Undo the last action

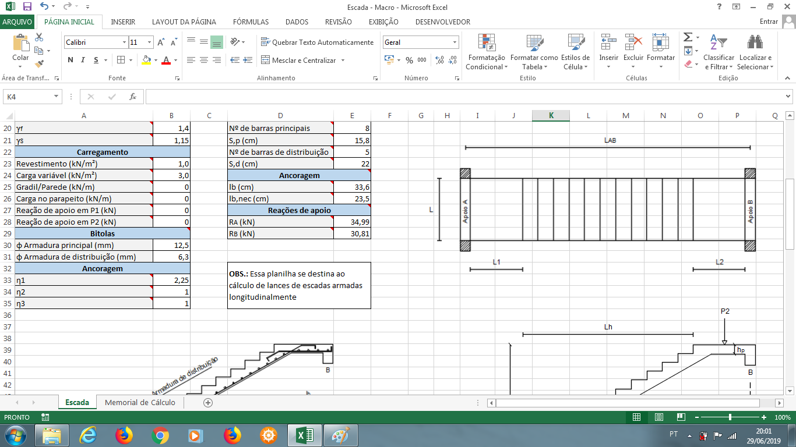point(45,6)
